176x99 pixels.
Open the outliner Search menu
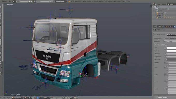[x=164, y=4]
